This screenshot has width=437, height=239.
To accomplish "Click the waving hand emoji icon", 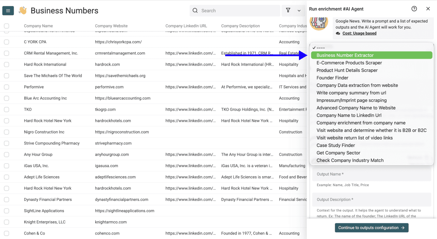I will coord(22,11).
